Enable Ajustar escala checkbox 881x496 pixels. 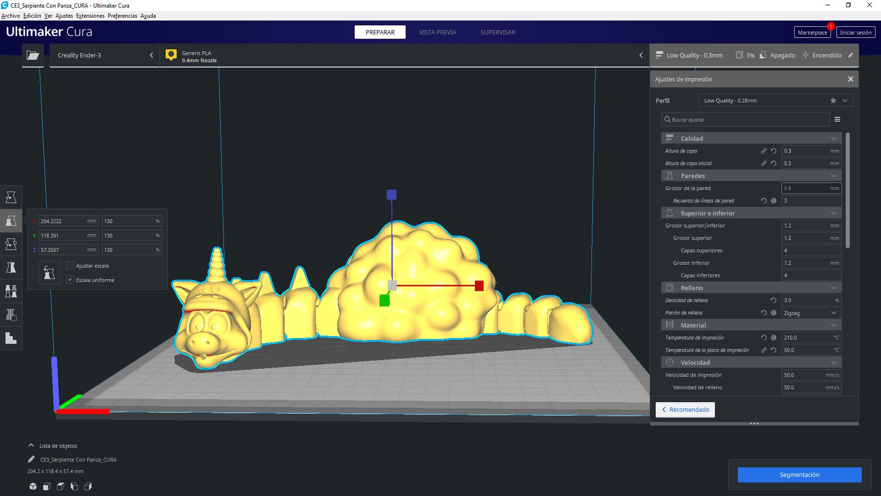click(x=70, y=265)
